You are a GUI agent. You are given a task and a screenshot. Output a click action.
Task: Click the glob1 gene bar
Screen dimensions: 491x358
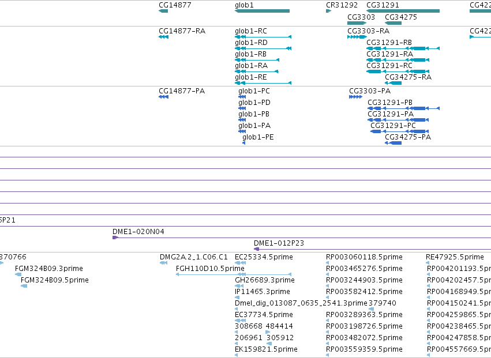[x=262, y=11]
